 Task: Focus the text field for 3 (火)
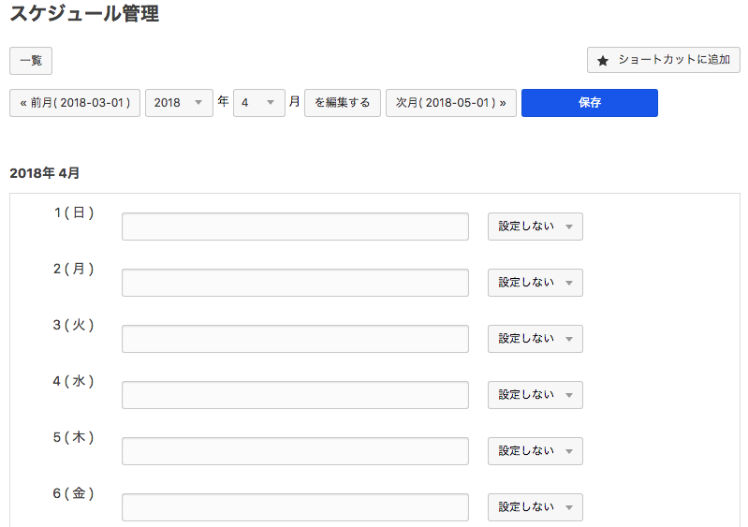click(295, 339)
